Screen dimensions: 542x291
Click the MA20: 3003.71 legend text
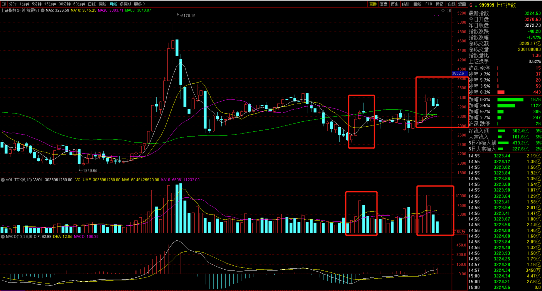[110, 11]
